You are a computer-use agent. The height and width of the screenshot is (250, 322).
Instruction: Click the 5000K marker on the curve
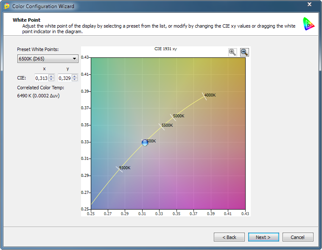click(173, 117)
